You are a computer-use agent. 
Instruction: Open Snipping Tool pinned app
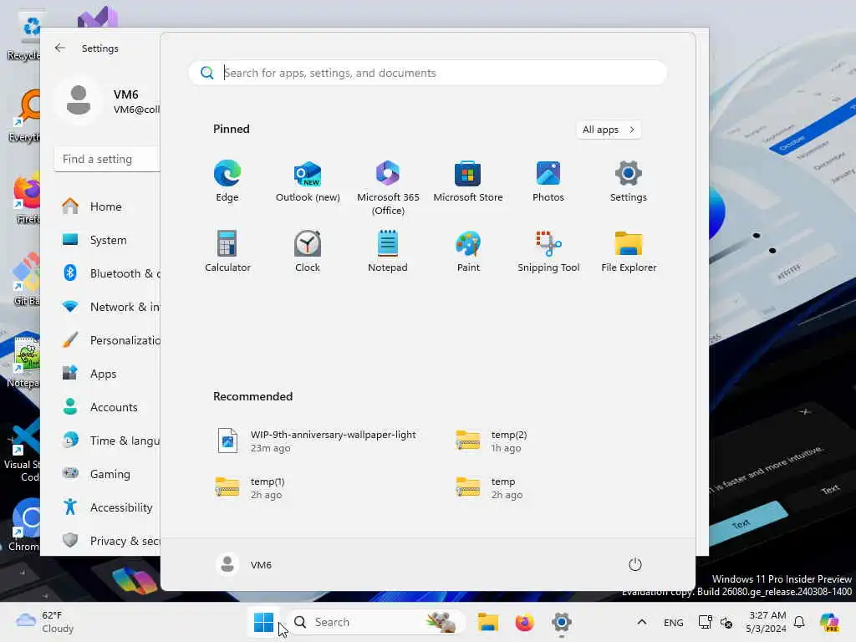point(548,251)
